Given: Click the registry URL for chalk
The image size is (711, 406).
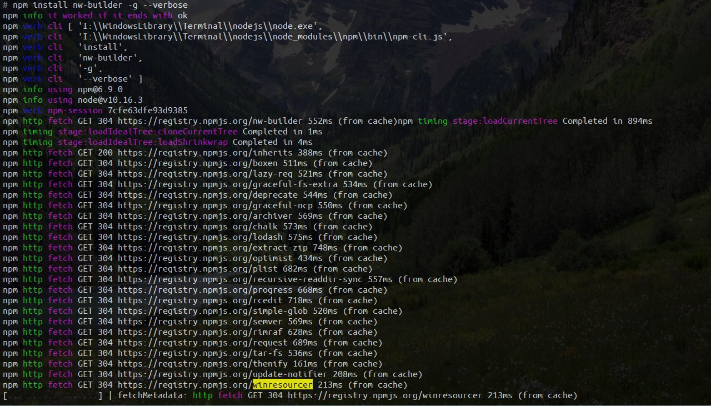Looking at the screenshot, I should coord(198,227).
